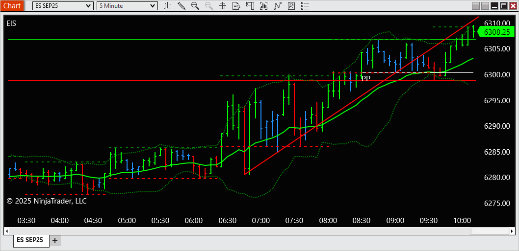This screenshot has width=519, height=251.
Task: Open the properties list icon
Action: tap(305, 5)
